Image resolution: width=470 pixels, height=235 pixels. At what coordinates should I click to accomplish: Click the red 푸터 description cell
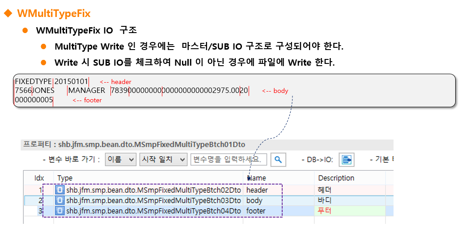pyautogui.click(x=325, y=210)
